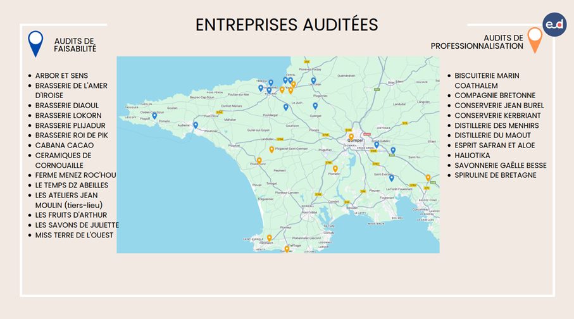Select ESPRIT SAFRAN ET ALOE entry
Screen dimensions: 574x319
pos(495,146)
